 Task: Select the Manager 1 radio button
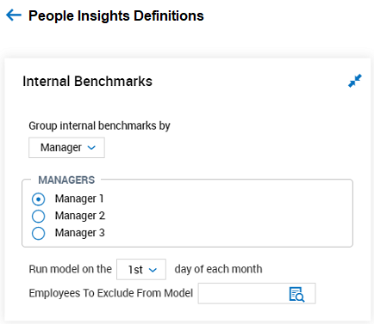38,199
